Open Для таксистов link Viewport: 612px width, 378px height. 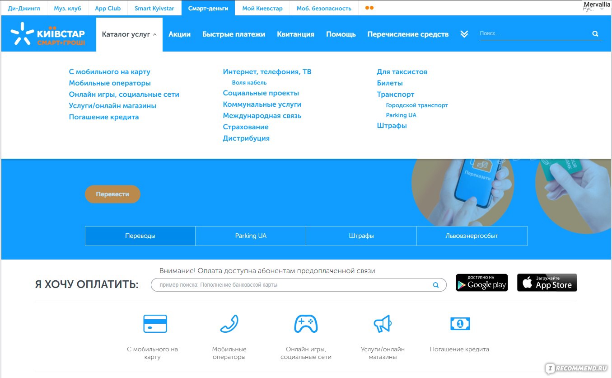tap(402, 72)
